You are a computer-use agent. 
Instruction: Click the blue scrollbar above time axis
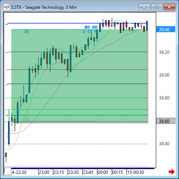click(x=83, y=168)
